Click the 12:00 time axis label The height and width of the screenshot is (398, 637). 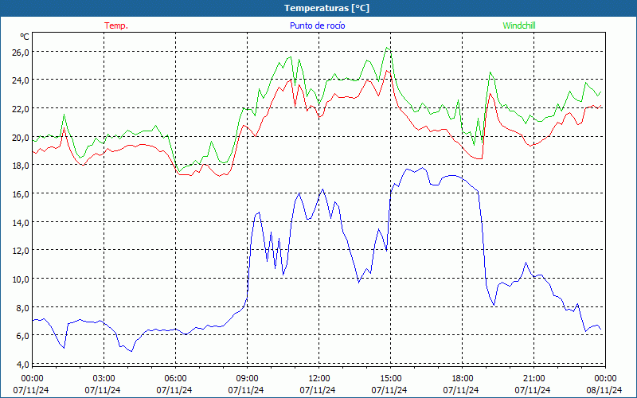point(319,379)
